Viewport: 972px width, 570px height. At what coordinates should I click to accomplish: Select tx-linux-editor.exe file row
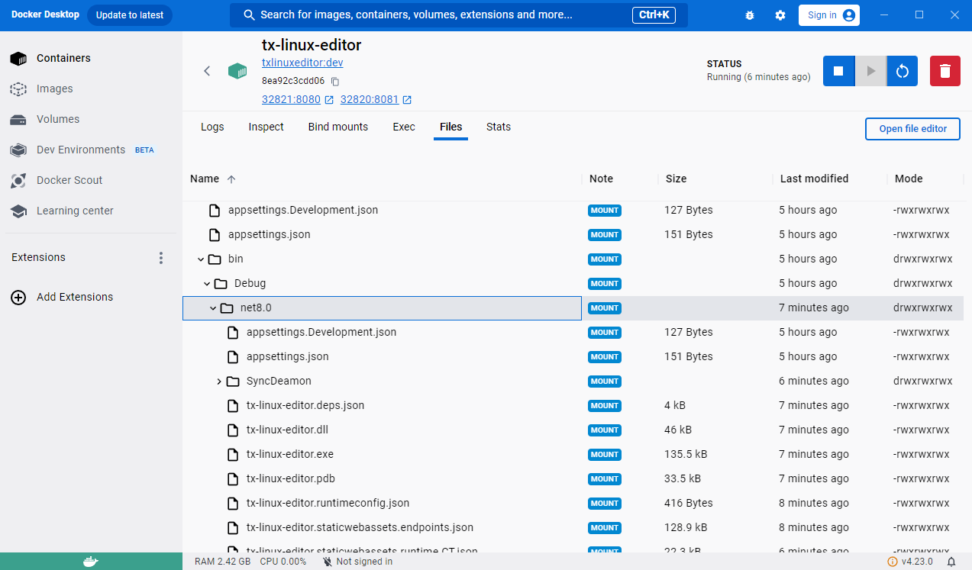[x=573, y=455]
